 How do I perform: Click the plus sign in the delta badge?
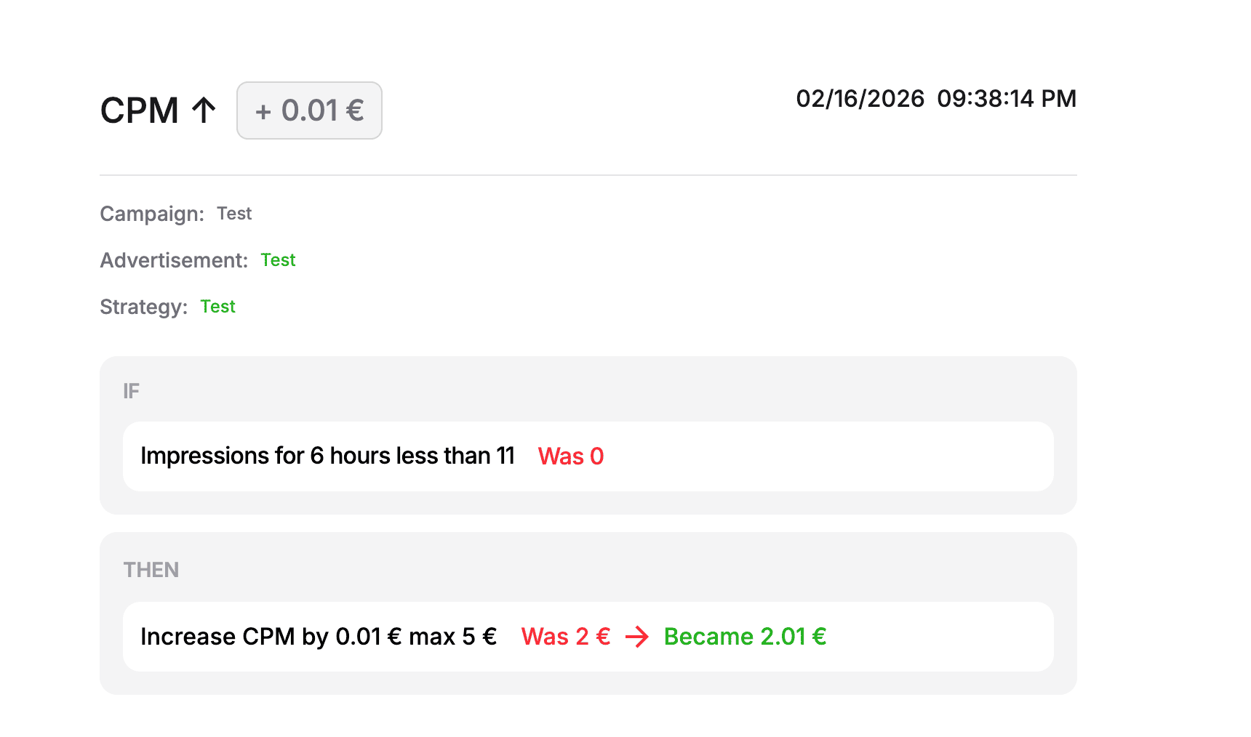[x=263, y=112]
